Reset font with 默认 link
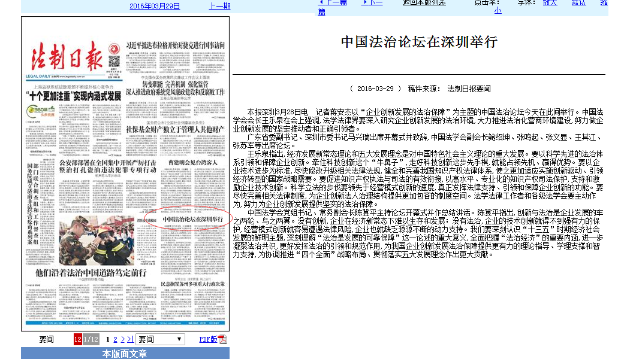Image resolution: width=624 pixels, height=359 pixels. (578, 2)
